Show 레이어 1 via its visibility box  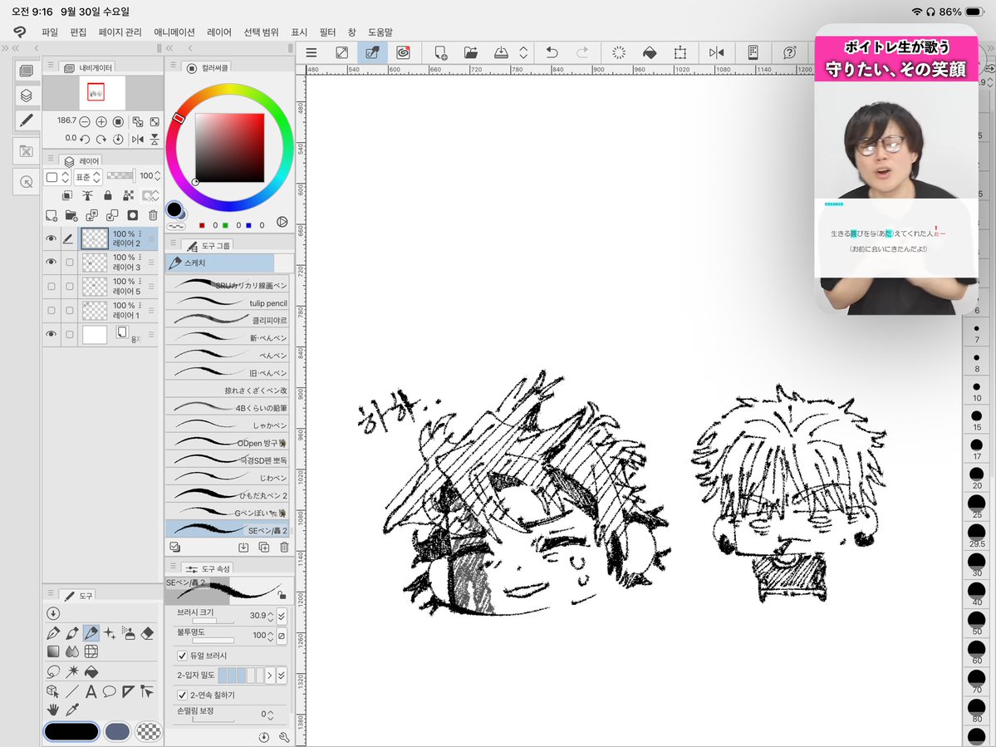point(51,311)
